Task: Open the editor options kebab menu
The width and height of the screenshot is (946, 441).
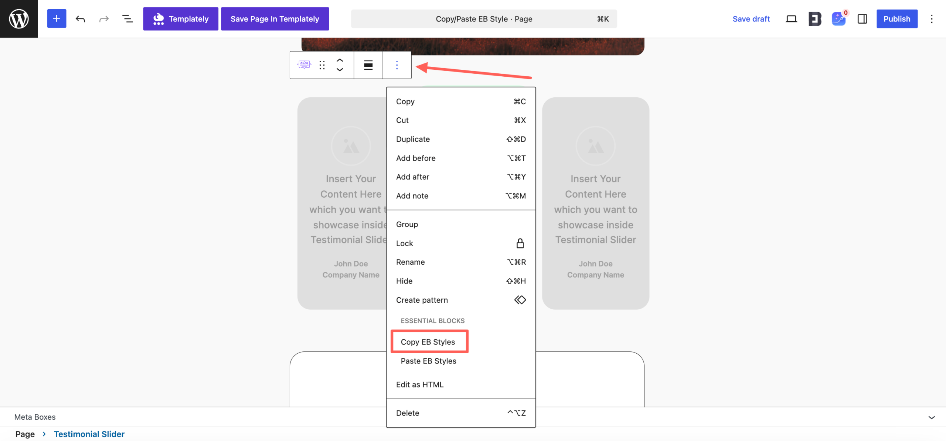Action: (x=932, y=19)
